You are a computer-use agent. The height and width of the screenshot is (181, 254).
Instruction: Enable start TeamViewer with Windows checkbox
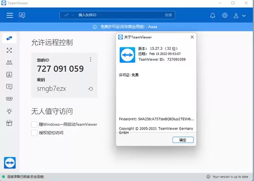click(34, 124)
